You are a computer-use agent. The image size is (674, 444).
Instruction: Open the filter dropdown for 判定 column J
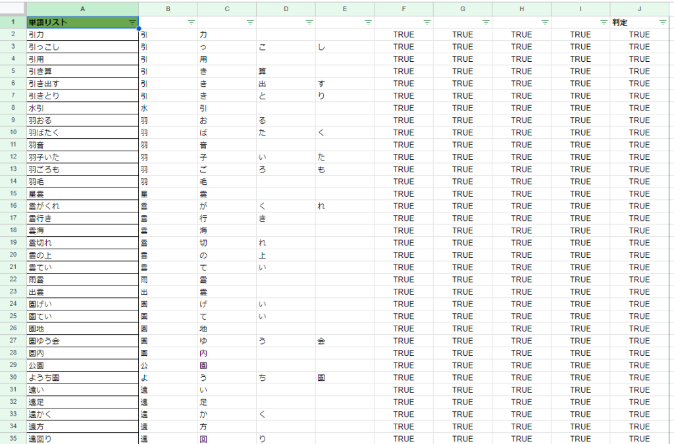[x=662, y=22]
